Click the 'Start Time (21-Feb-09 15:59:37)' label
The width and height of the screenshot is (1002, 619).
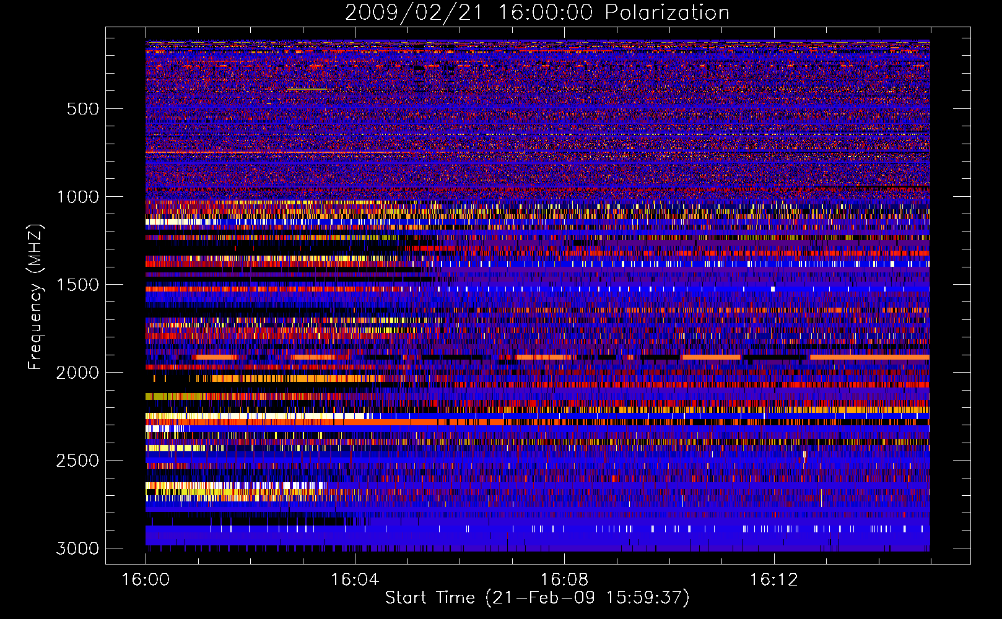[x=537, y=598]
